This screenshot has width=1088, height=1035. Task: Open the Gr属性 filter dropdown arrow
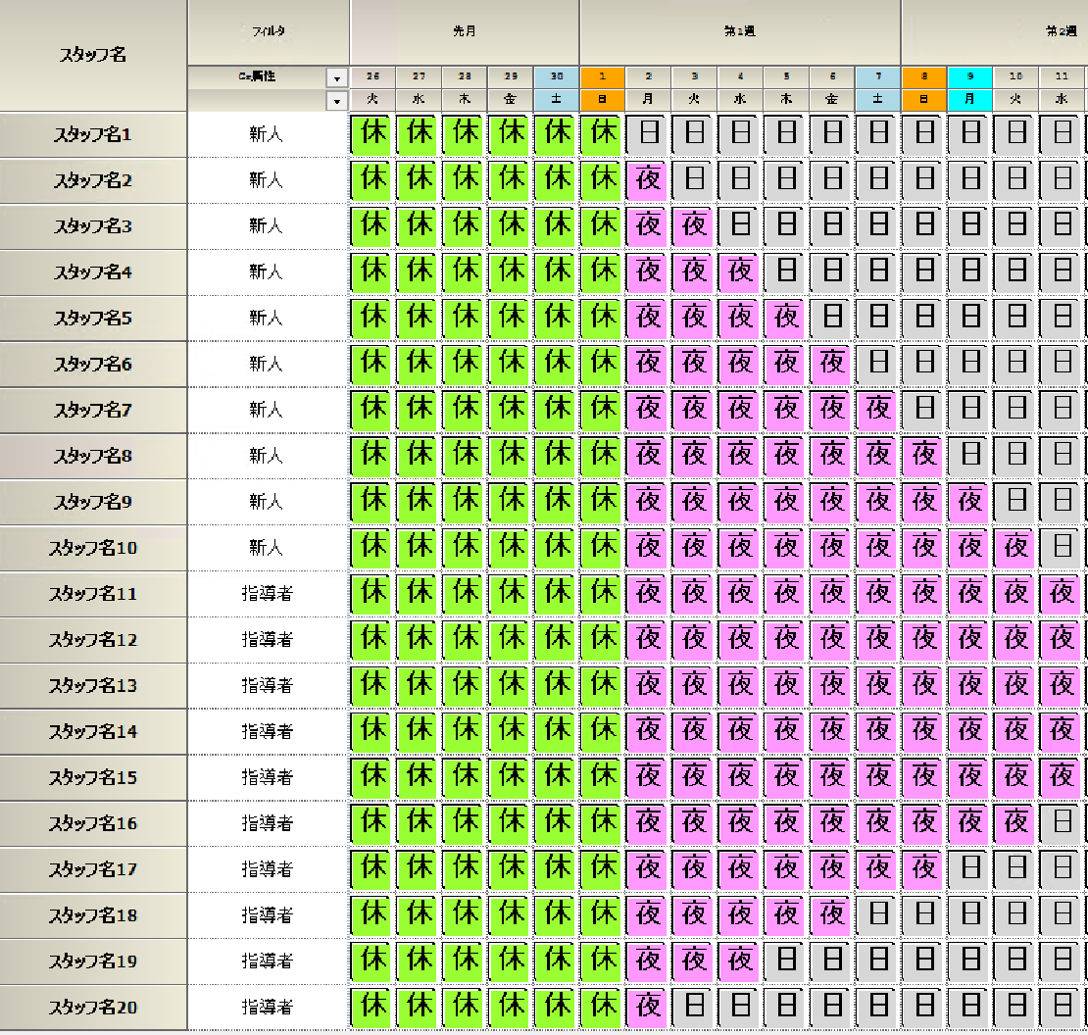point(336,77)
